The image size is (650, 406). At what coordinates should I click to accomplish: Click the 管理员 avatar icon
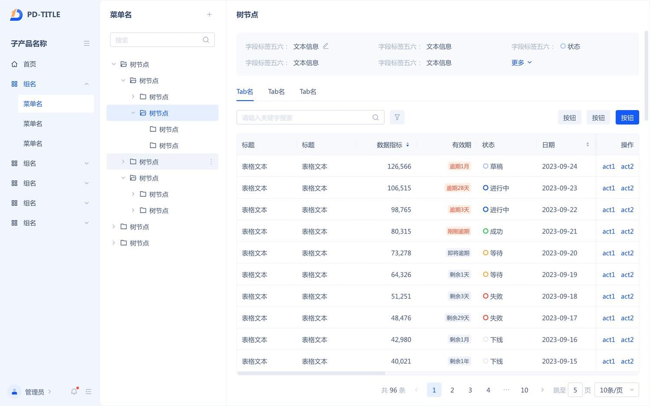click(14, 391)
